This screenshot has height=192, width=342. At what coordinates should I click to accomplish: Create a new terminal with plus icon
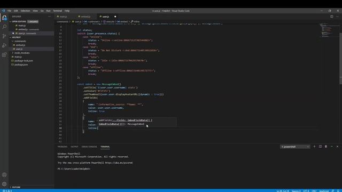tap(314, 147)
